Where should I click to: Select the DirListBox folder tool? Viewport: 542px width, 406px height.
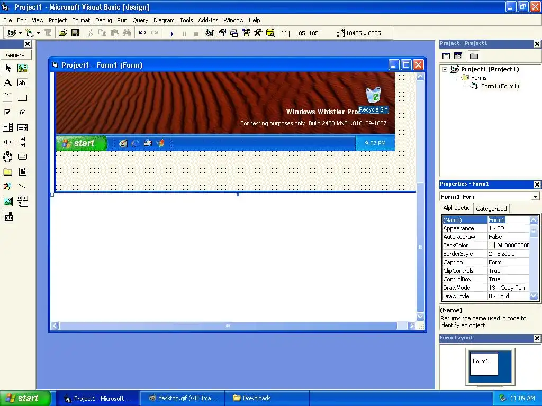click(8, 172)
